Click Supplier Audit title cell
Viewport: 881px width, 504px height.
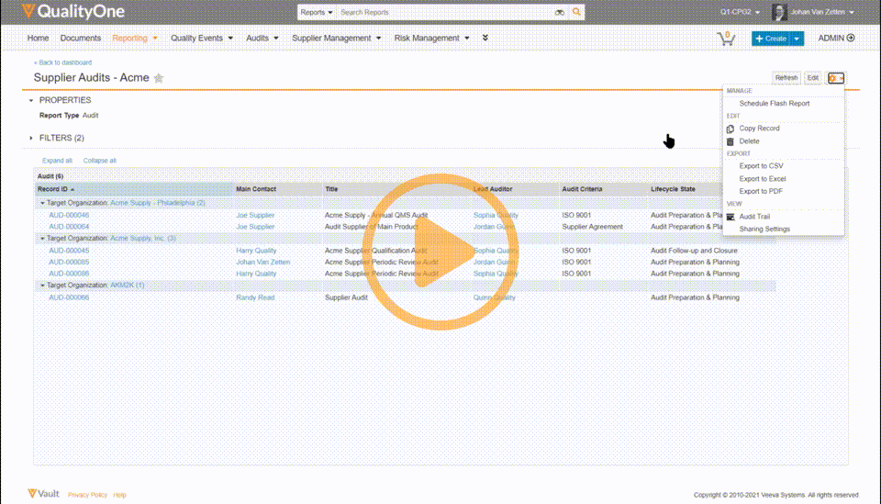346,297
